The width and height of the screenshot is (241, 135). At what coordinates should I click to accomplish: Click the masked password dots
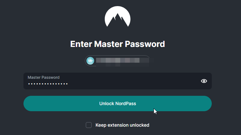[x=48, y=84]
